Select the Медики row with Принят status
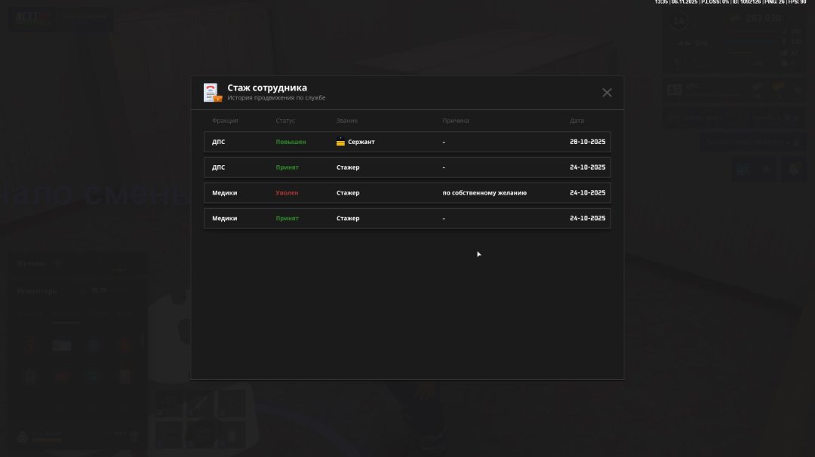This screenshot has height=457, width=815. tap(407, 219)
